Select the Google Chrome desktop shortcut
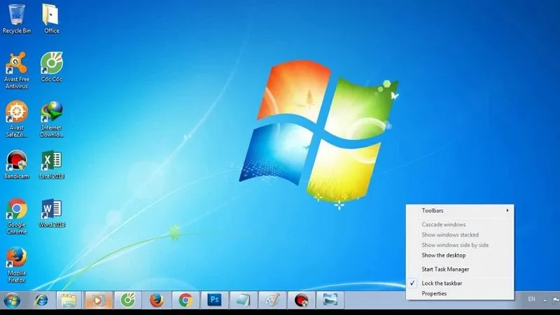560x315 pixels. click(x=16, y=216)
